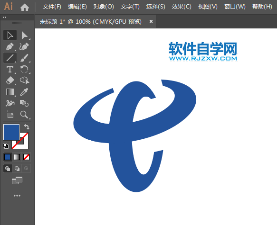Go to the Home screen

pos(25,7)
